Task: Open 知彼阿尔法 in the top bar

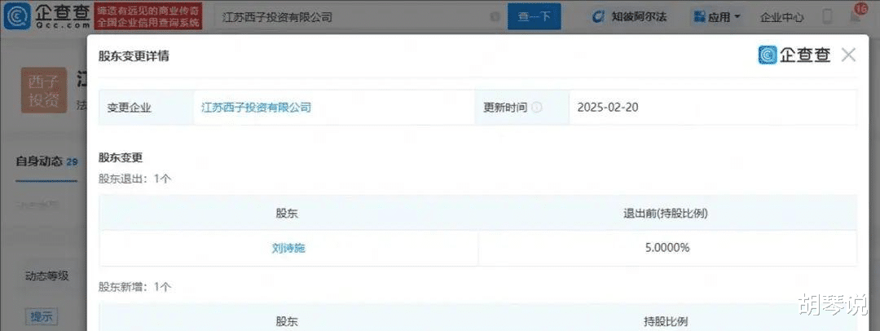Action: tap(630, 17)
